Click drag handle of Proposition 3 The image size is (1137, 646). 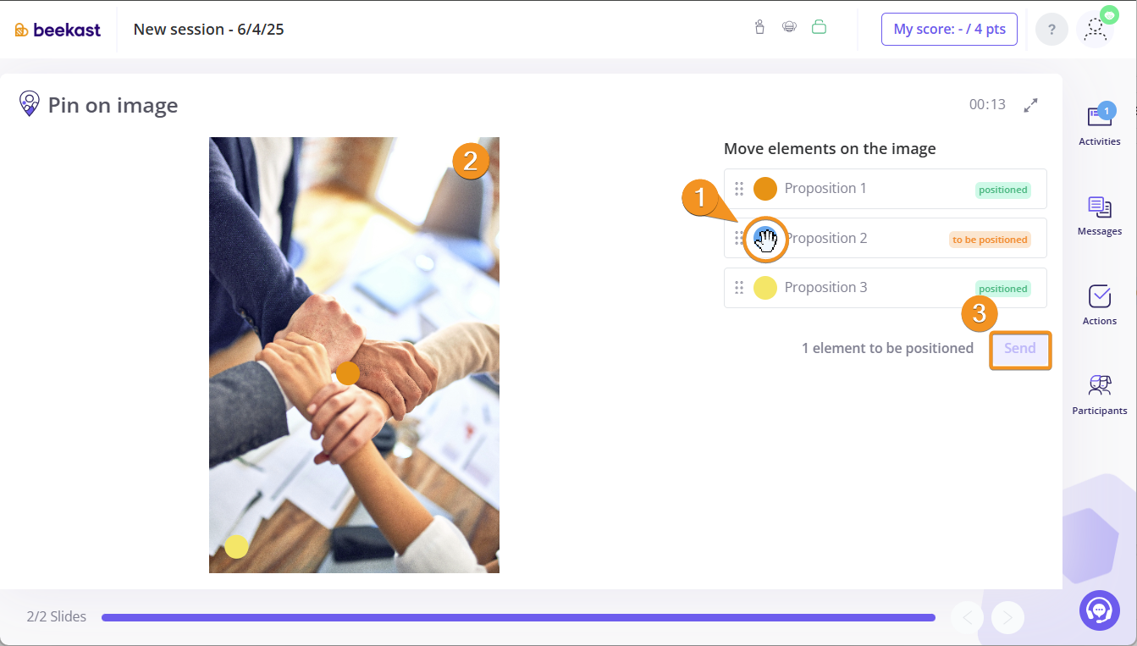coord(739,288)
